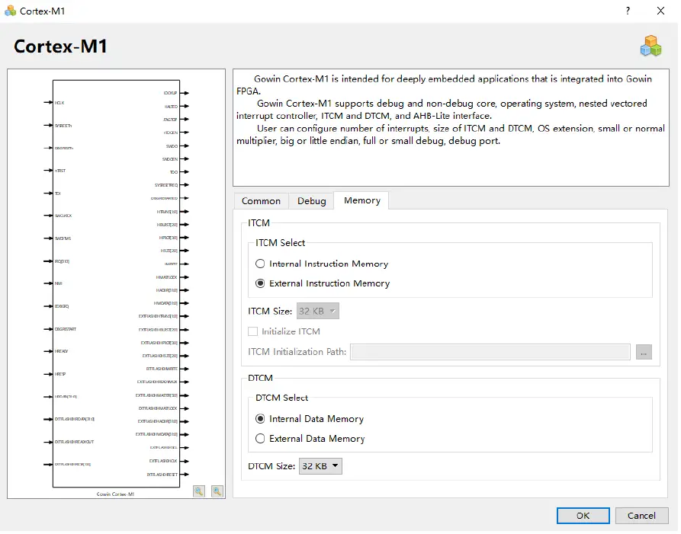Click the left magnifier zoom-in icon below diagram
The height and width of the screenshot is (534, 681).
[198, 491]
